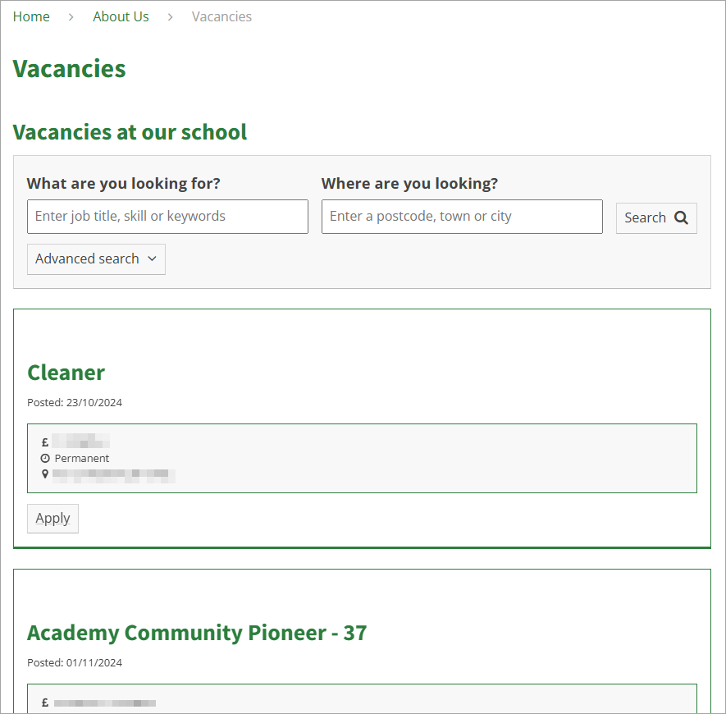Click the clock icon beside Permanent
726x714 pixels.
tap(45, 458)
